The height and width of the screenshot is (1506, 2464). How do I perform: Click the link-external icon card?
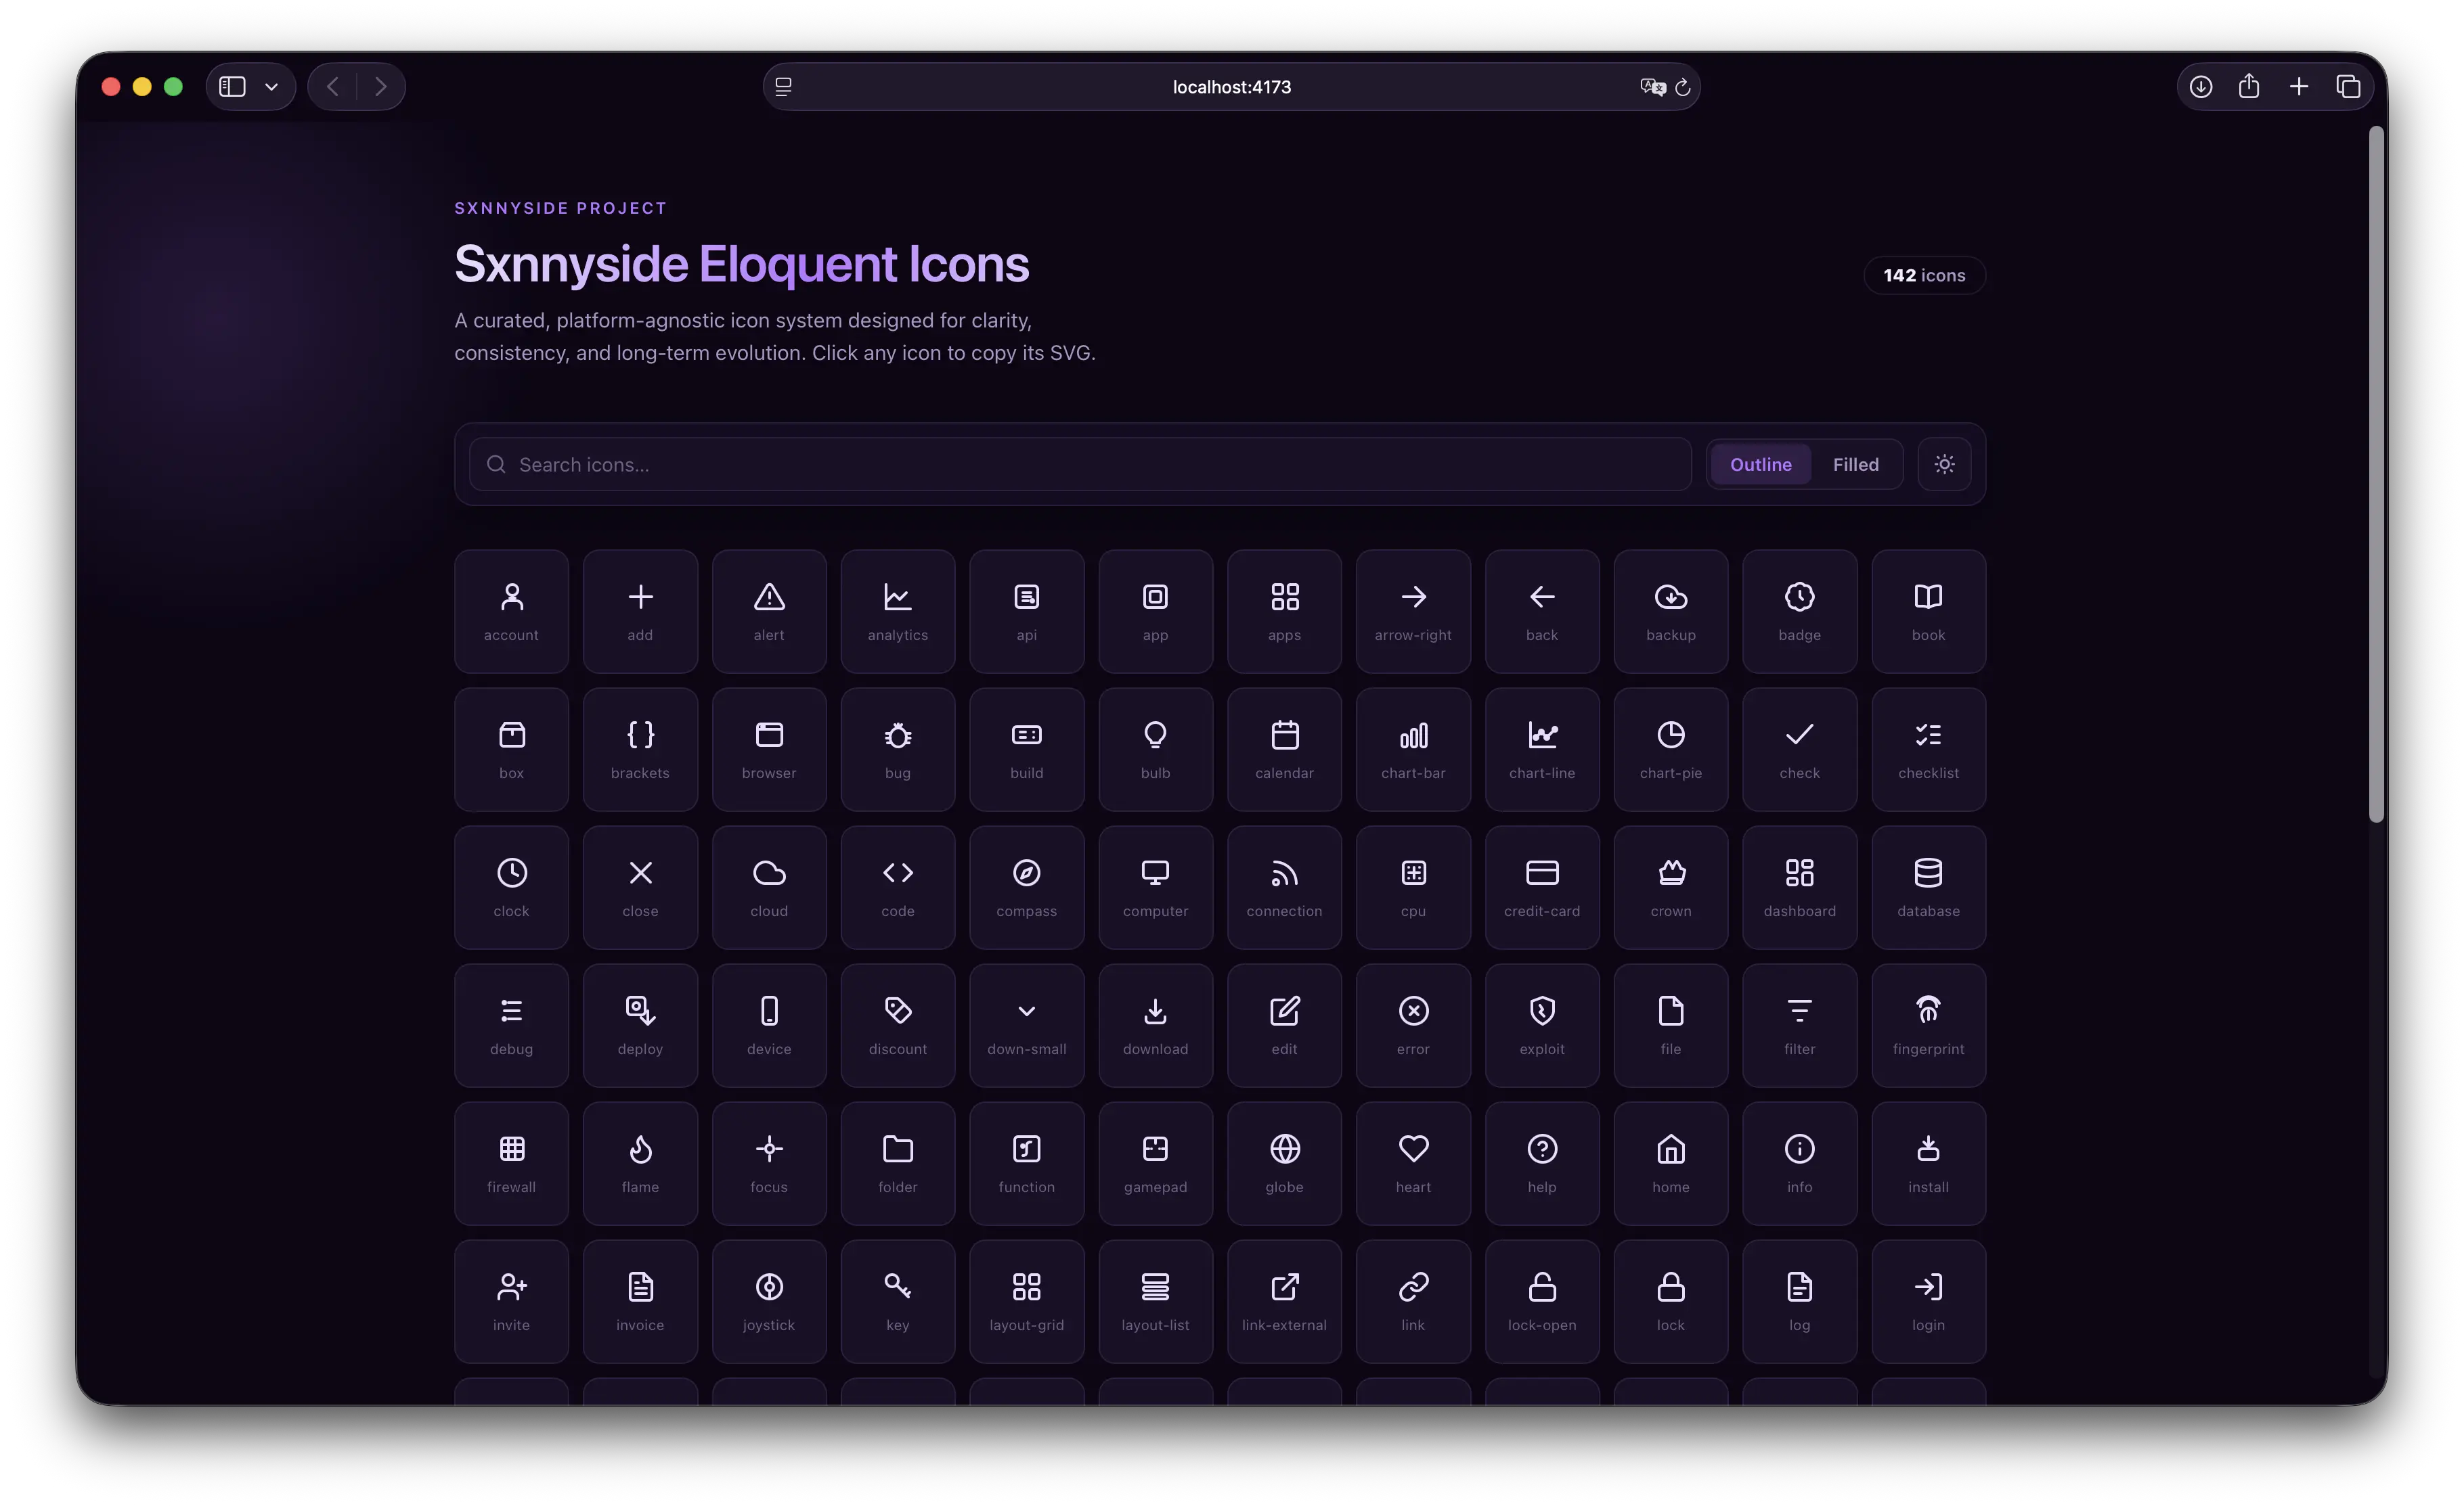click(1284, 1300)
